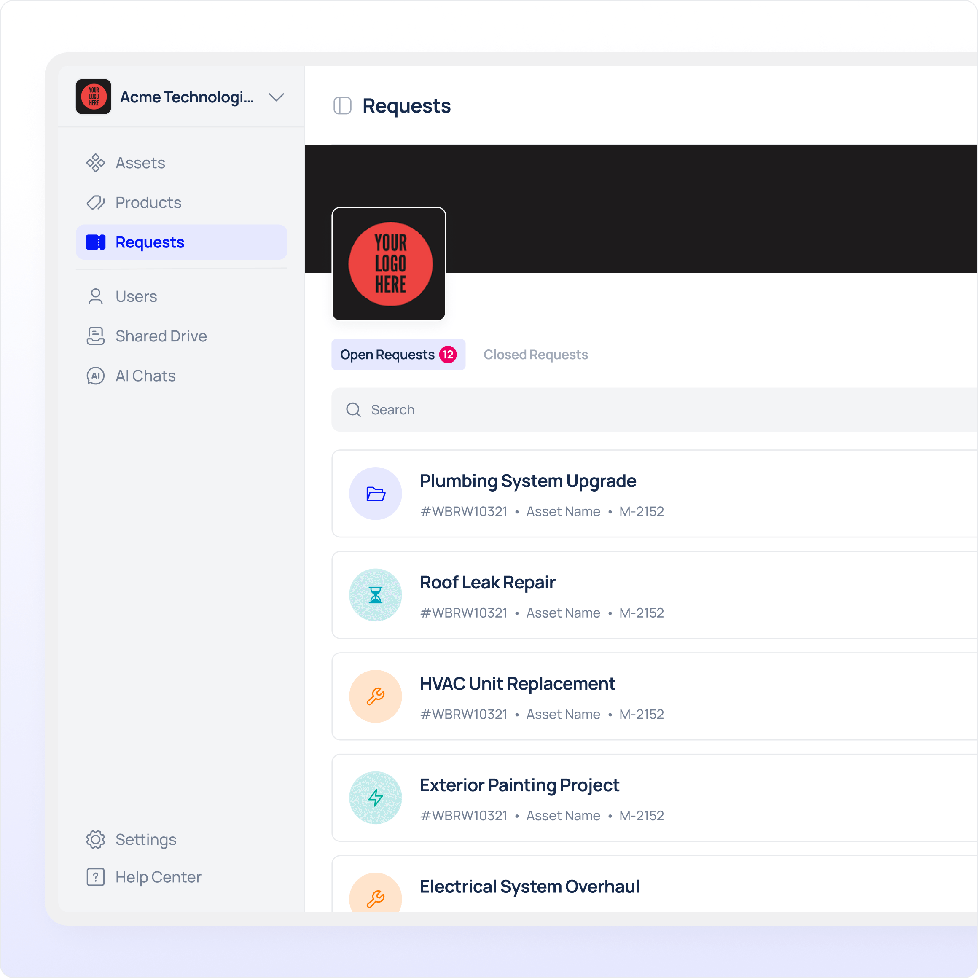Click the lightning icon for Exterior Painting Project
Screen dimensions: 978x978
pos(375,798)
